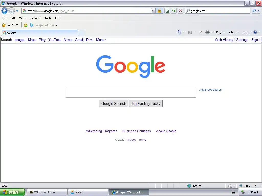
Task: Go back with the Back arrow button
Action: coord(5,11)
